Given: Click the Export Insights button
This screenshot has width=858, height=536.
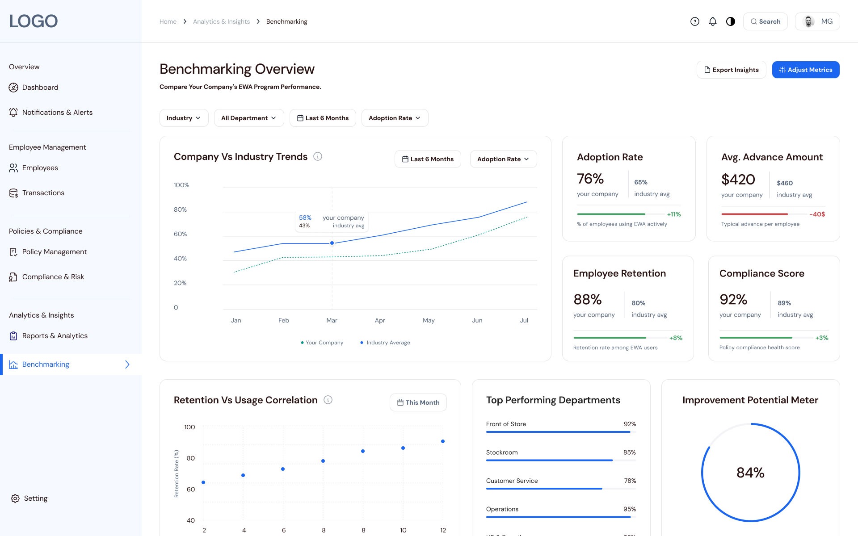Looking at the screenshot, I should coord(731,70).
